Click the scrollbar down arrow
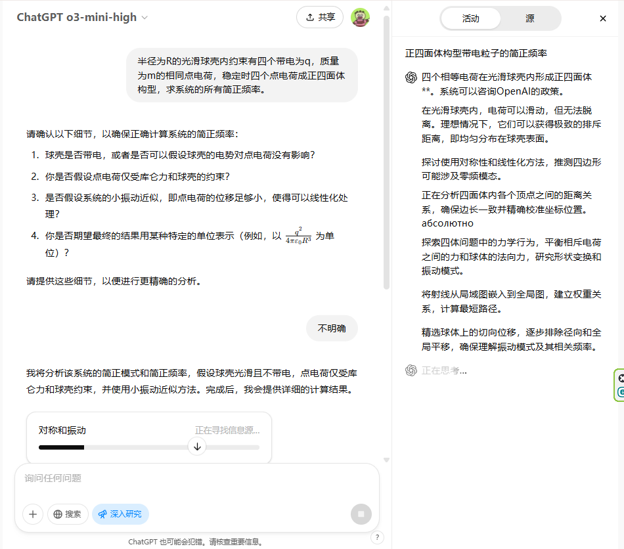This screenshot has width=624, height=549. 386,460
